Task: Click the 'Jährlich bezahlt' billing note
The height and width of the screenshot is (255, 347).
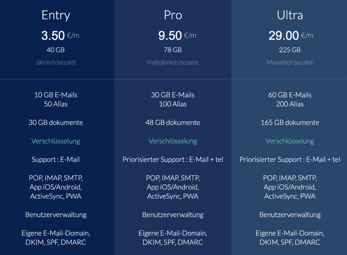Action: click(56, 63)
